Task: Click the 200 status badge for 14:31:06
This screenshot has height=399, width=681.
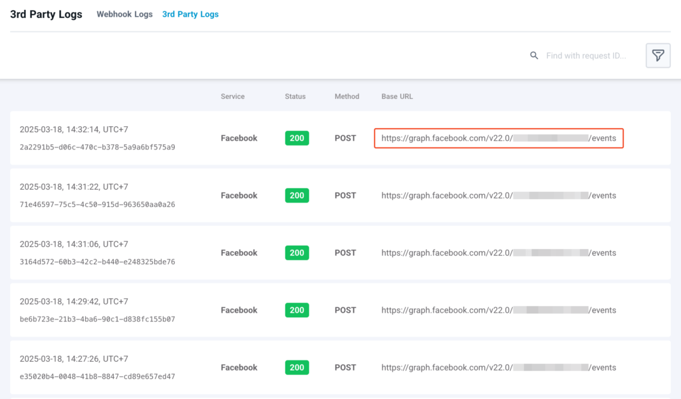Action: coord(297,252)
